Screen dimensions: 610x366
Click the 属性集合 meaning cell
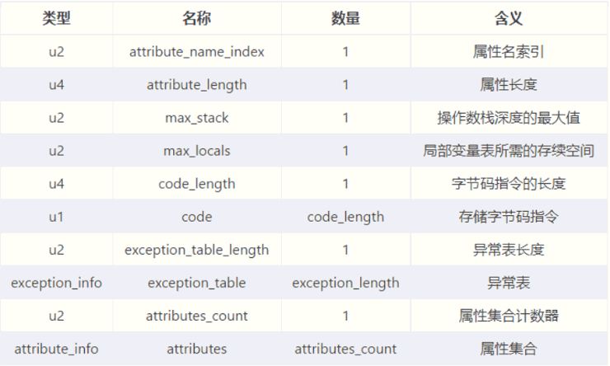click(x=509, y=350)
